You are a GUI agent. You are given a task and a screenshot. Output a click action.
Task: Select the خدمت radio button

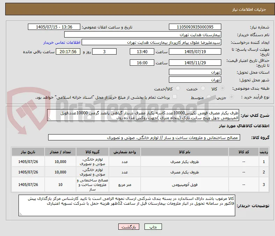point(203,88)
